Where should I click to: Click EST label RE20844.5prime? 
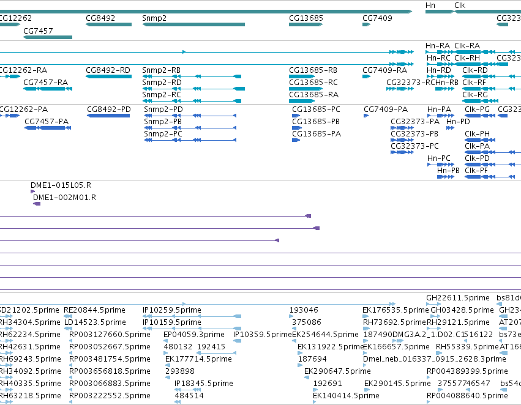point(94,310)
